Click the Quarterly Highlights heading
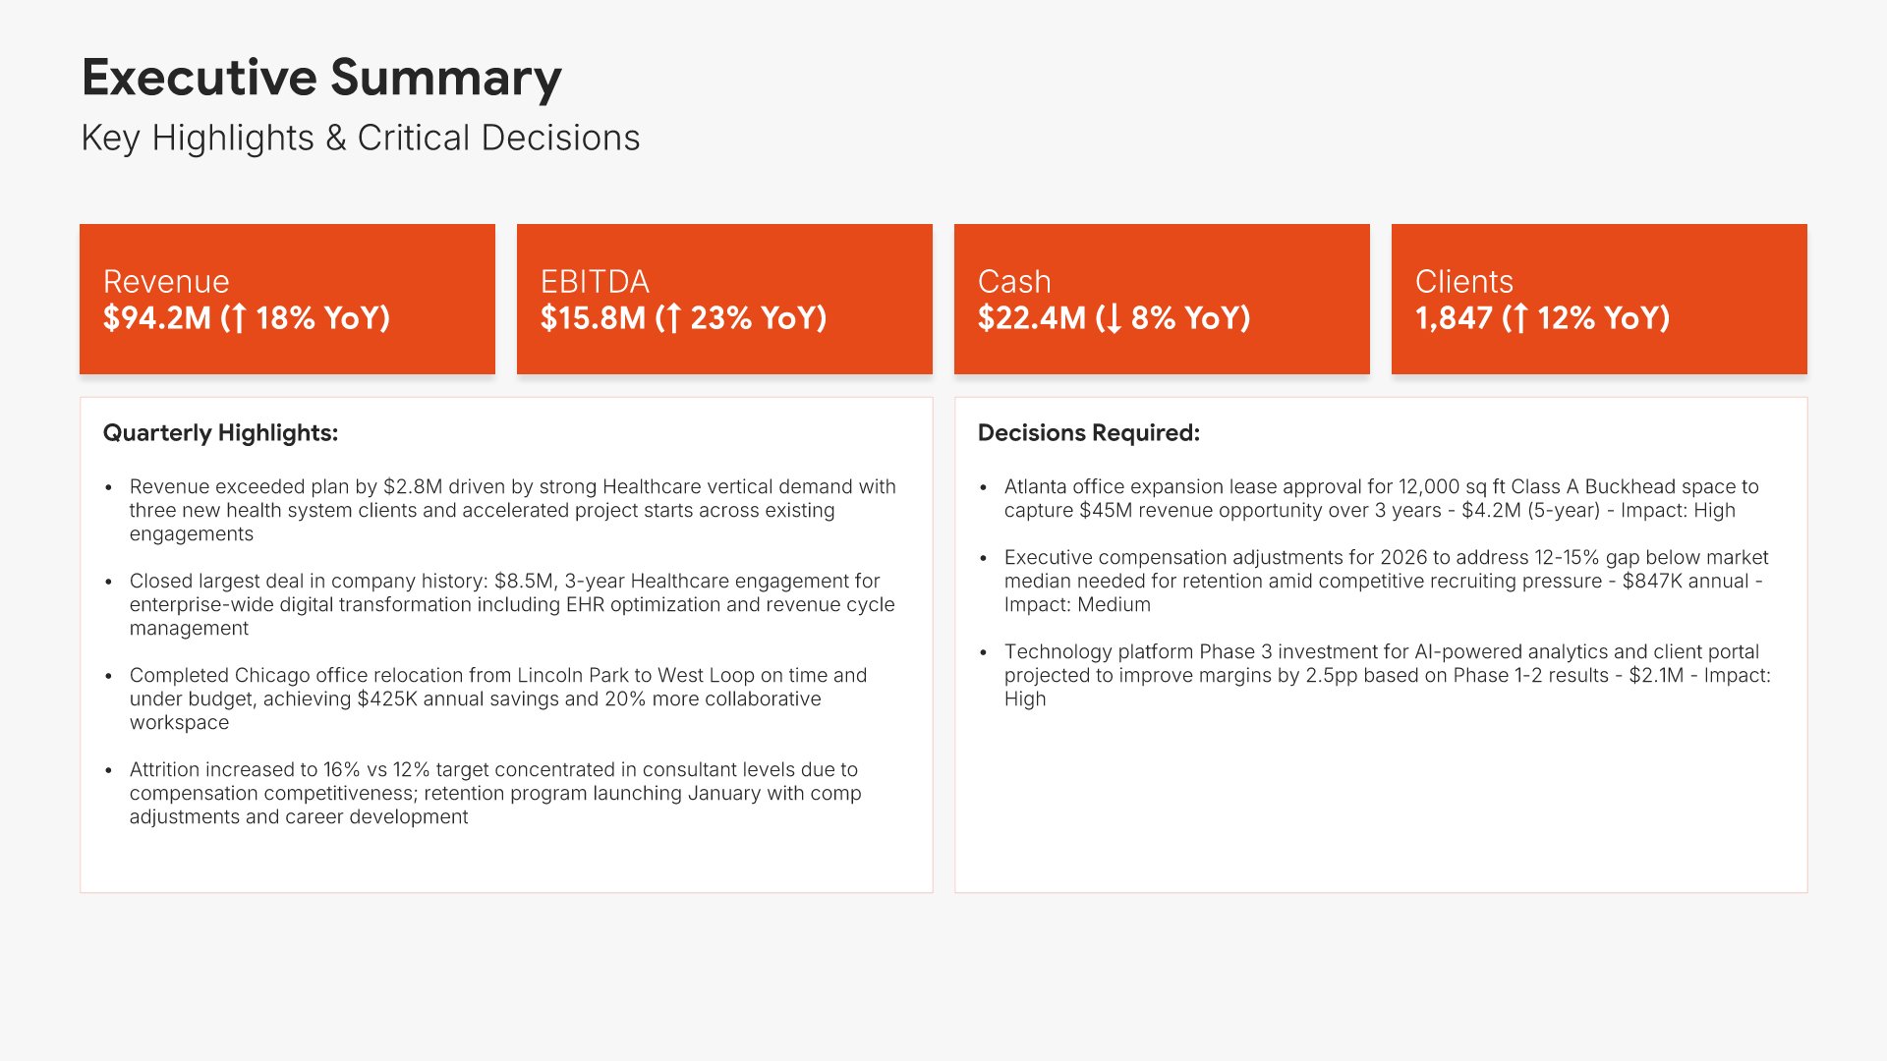 click(220, 433)
